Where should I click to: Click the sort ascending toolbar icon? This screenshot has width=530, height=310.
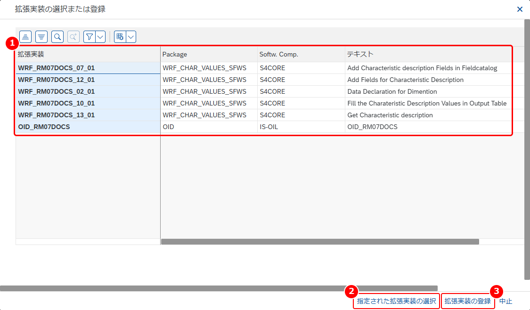click(25, 37)
